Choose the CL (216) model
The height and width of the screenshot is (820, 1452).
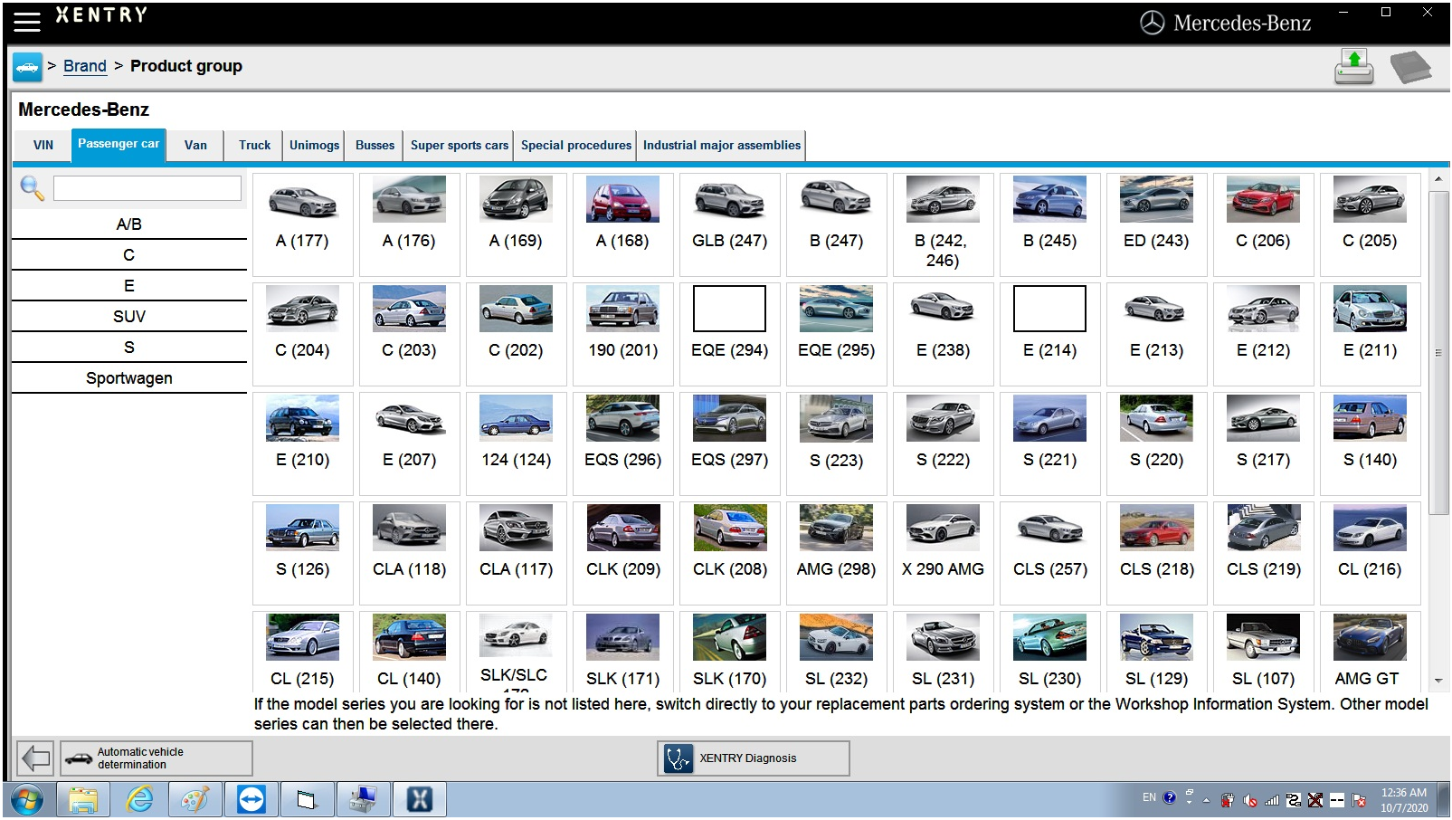(x=1370, y=553)
